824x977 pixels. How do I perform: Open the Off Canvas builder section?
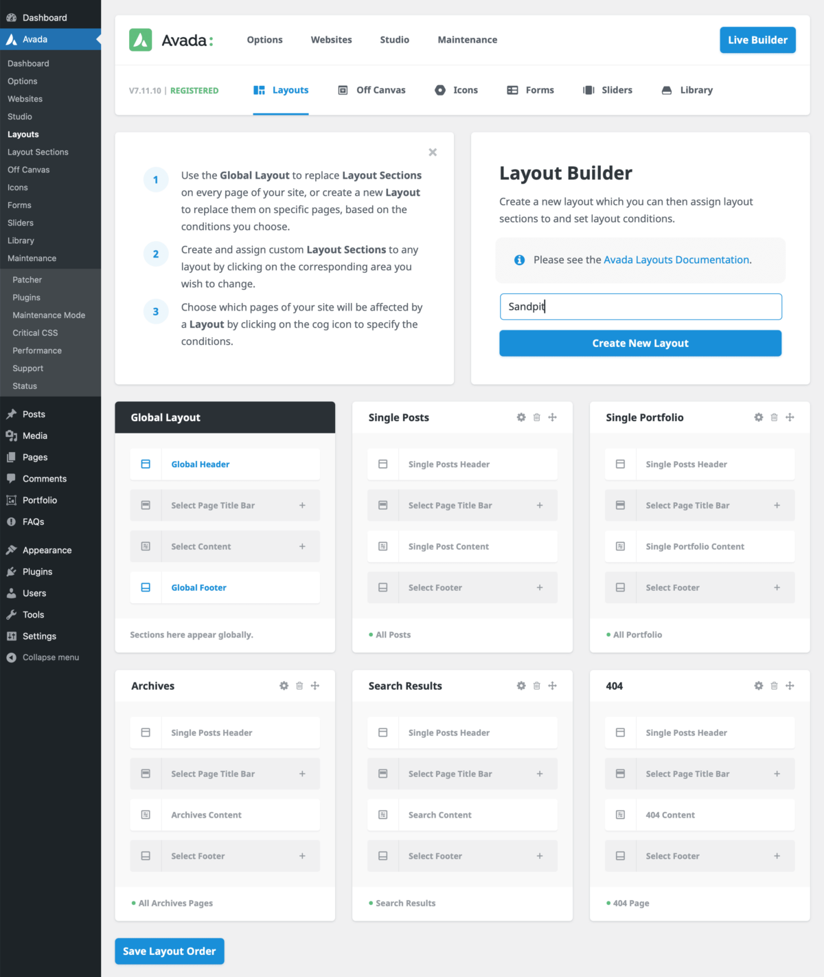380,90
